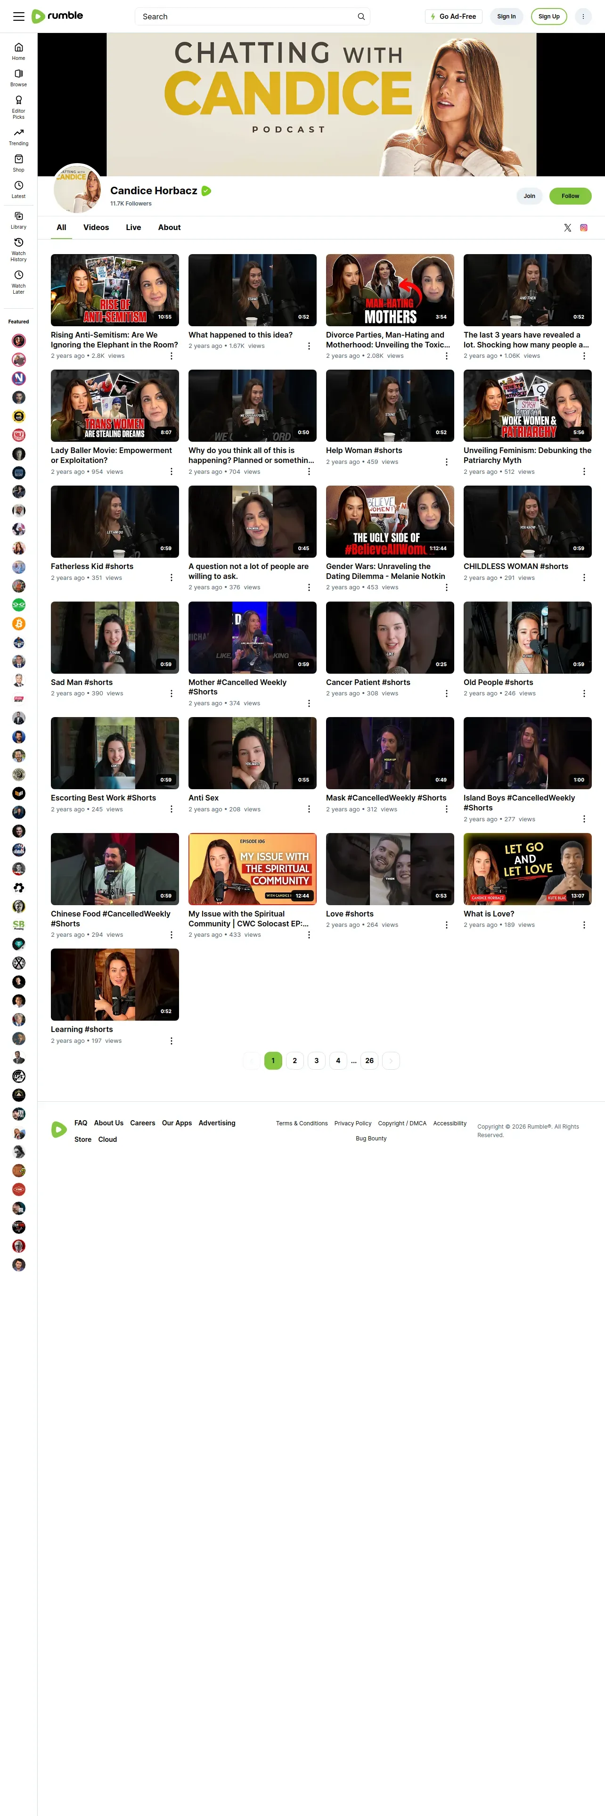
Task: Open the Rising Anti-Semitism video thumbnail
Action: click(x=115, y=290)
